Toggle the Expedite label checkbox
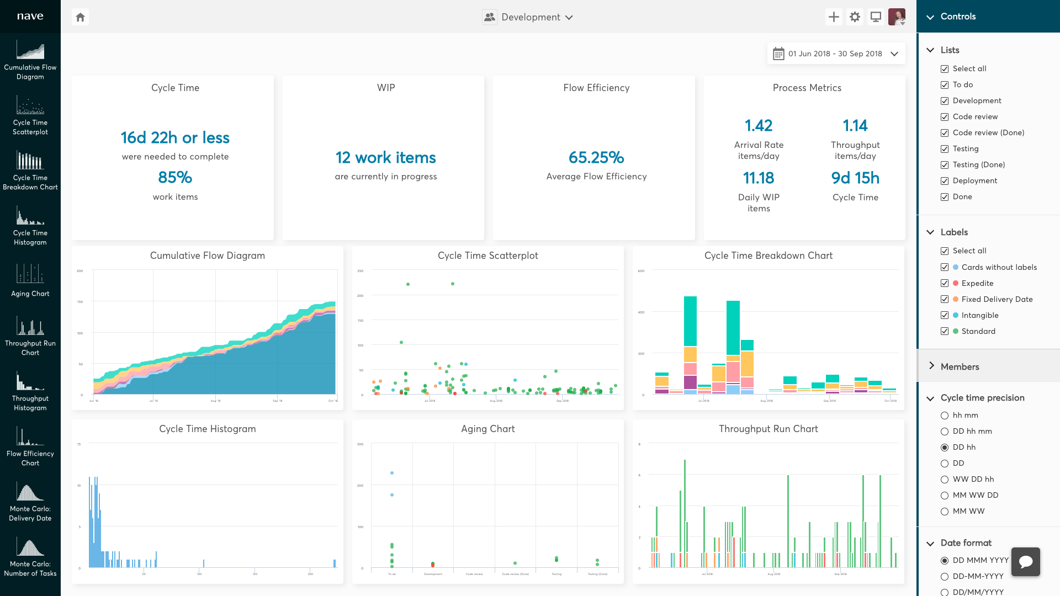 point(944,283)
